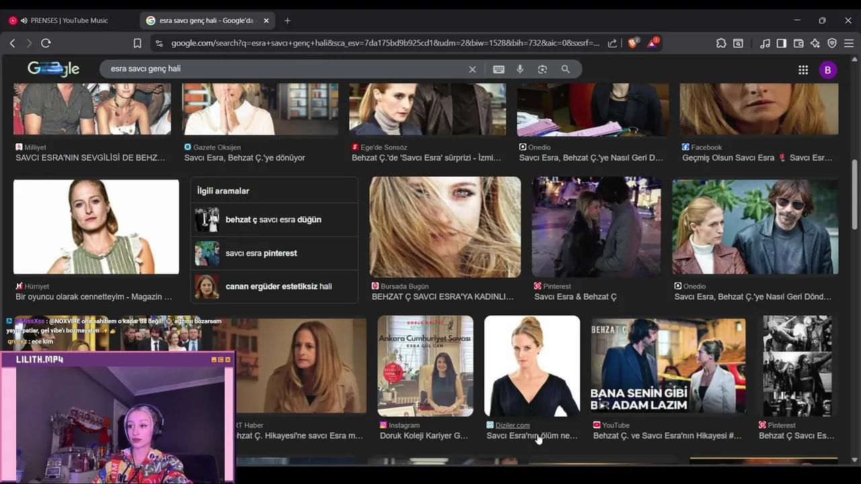
Task: Go to Google homepage via logo
Action: 53,69
